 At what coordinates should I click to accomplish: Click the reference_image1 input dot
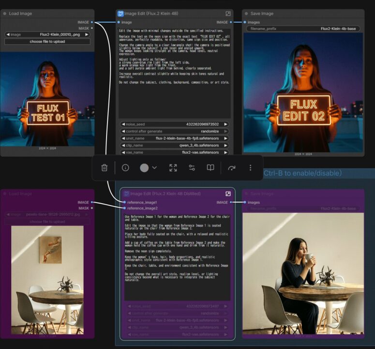point(124,203)
